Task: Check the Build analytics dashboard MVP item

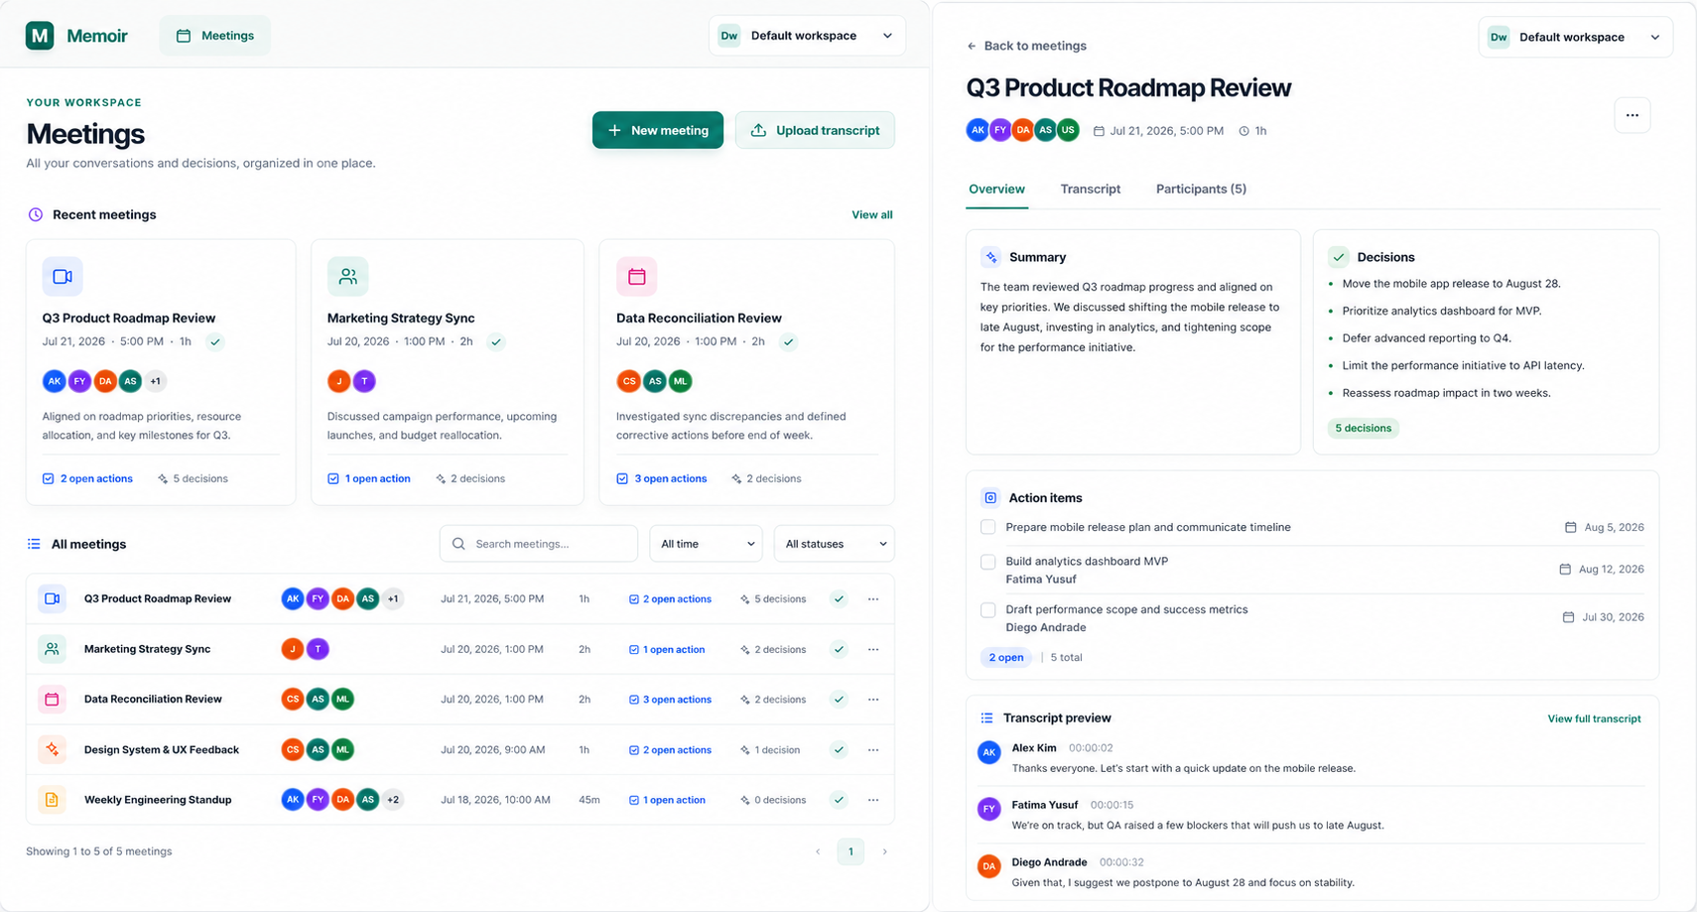Action: pyautogui.click(x=988, y=562)
